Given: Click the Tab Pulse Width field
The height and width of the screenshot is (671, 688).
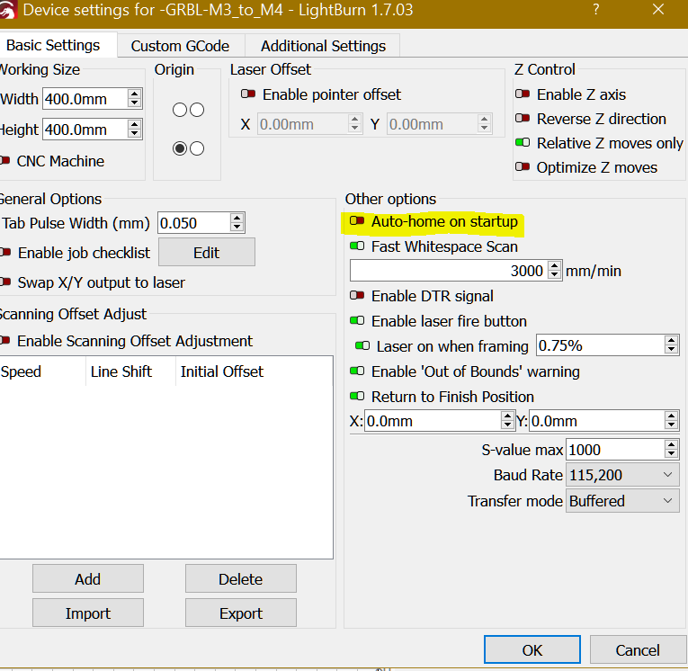Looking at the screenshot, I should tap(194, 223).
